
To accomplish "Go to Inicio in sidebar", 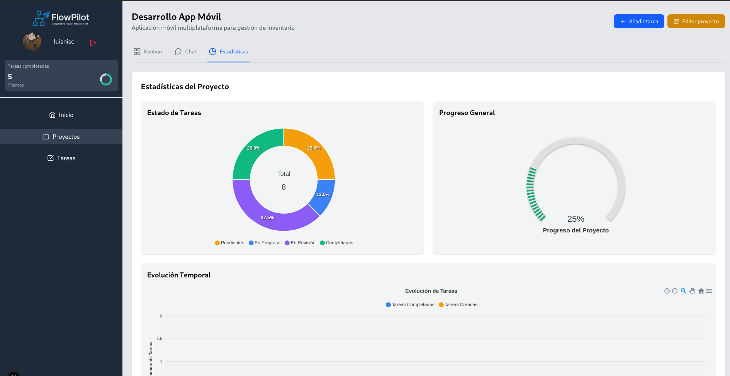I will (61, 115).
